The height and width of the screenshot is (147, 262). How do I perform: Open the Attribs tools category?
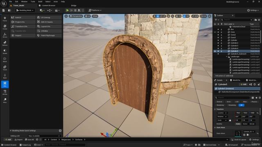(x=5, y=92)
